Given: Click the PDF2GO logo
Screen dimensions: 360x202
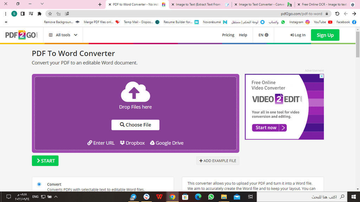Looking at the screenshot, I should [x=21, y=35].
